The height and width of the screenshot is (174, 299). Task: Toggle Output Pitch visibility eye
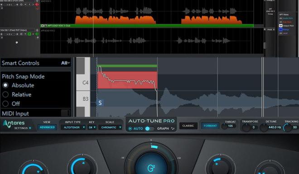coord(281,26)
